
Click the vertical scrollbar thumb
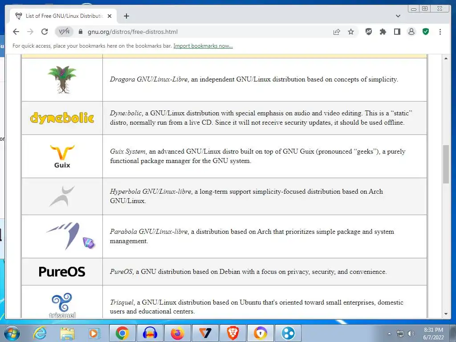pos(446,164)
